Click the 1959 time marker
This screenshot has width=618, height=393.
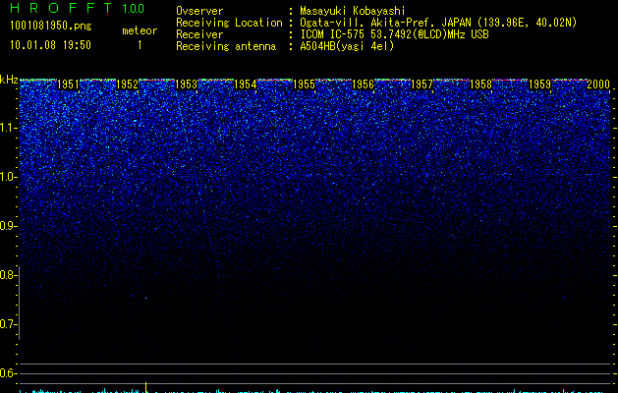539,85
